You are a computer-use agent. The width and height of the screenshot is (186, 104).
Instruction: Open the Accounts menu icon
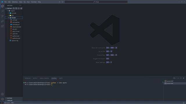3,94
